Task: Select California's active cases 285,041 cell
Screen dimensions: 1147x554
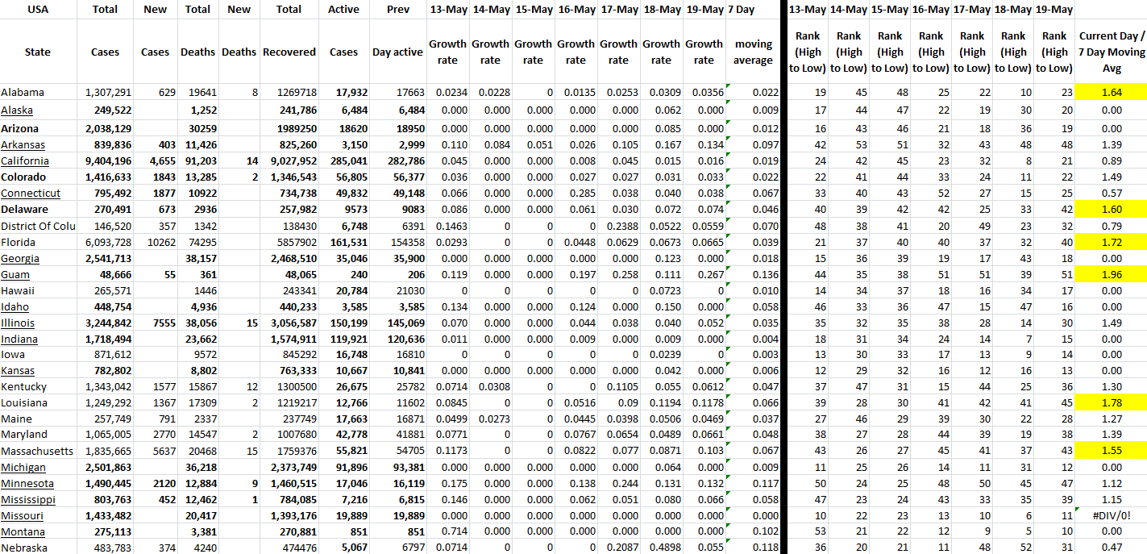Action: [343, 160]
